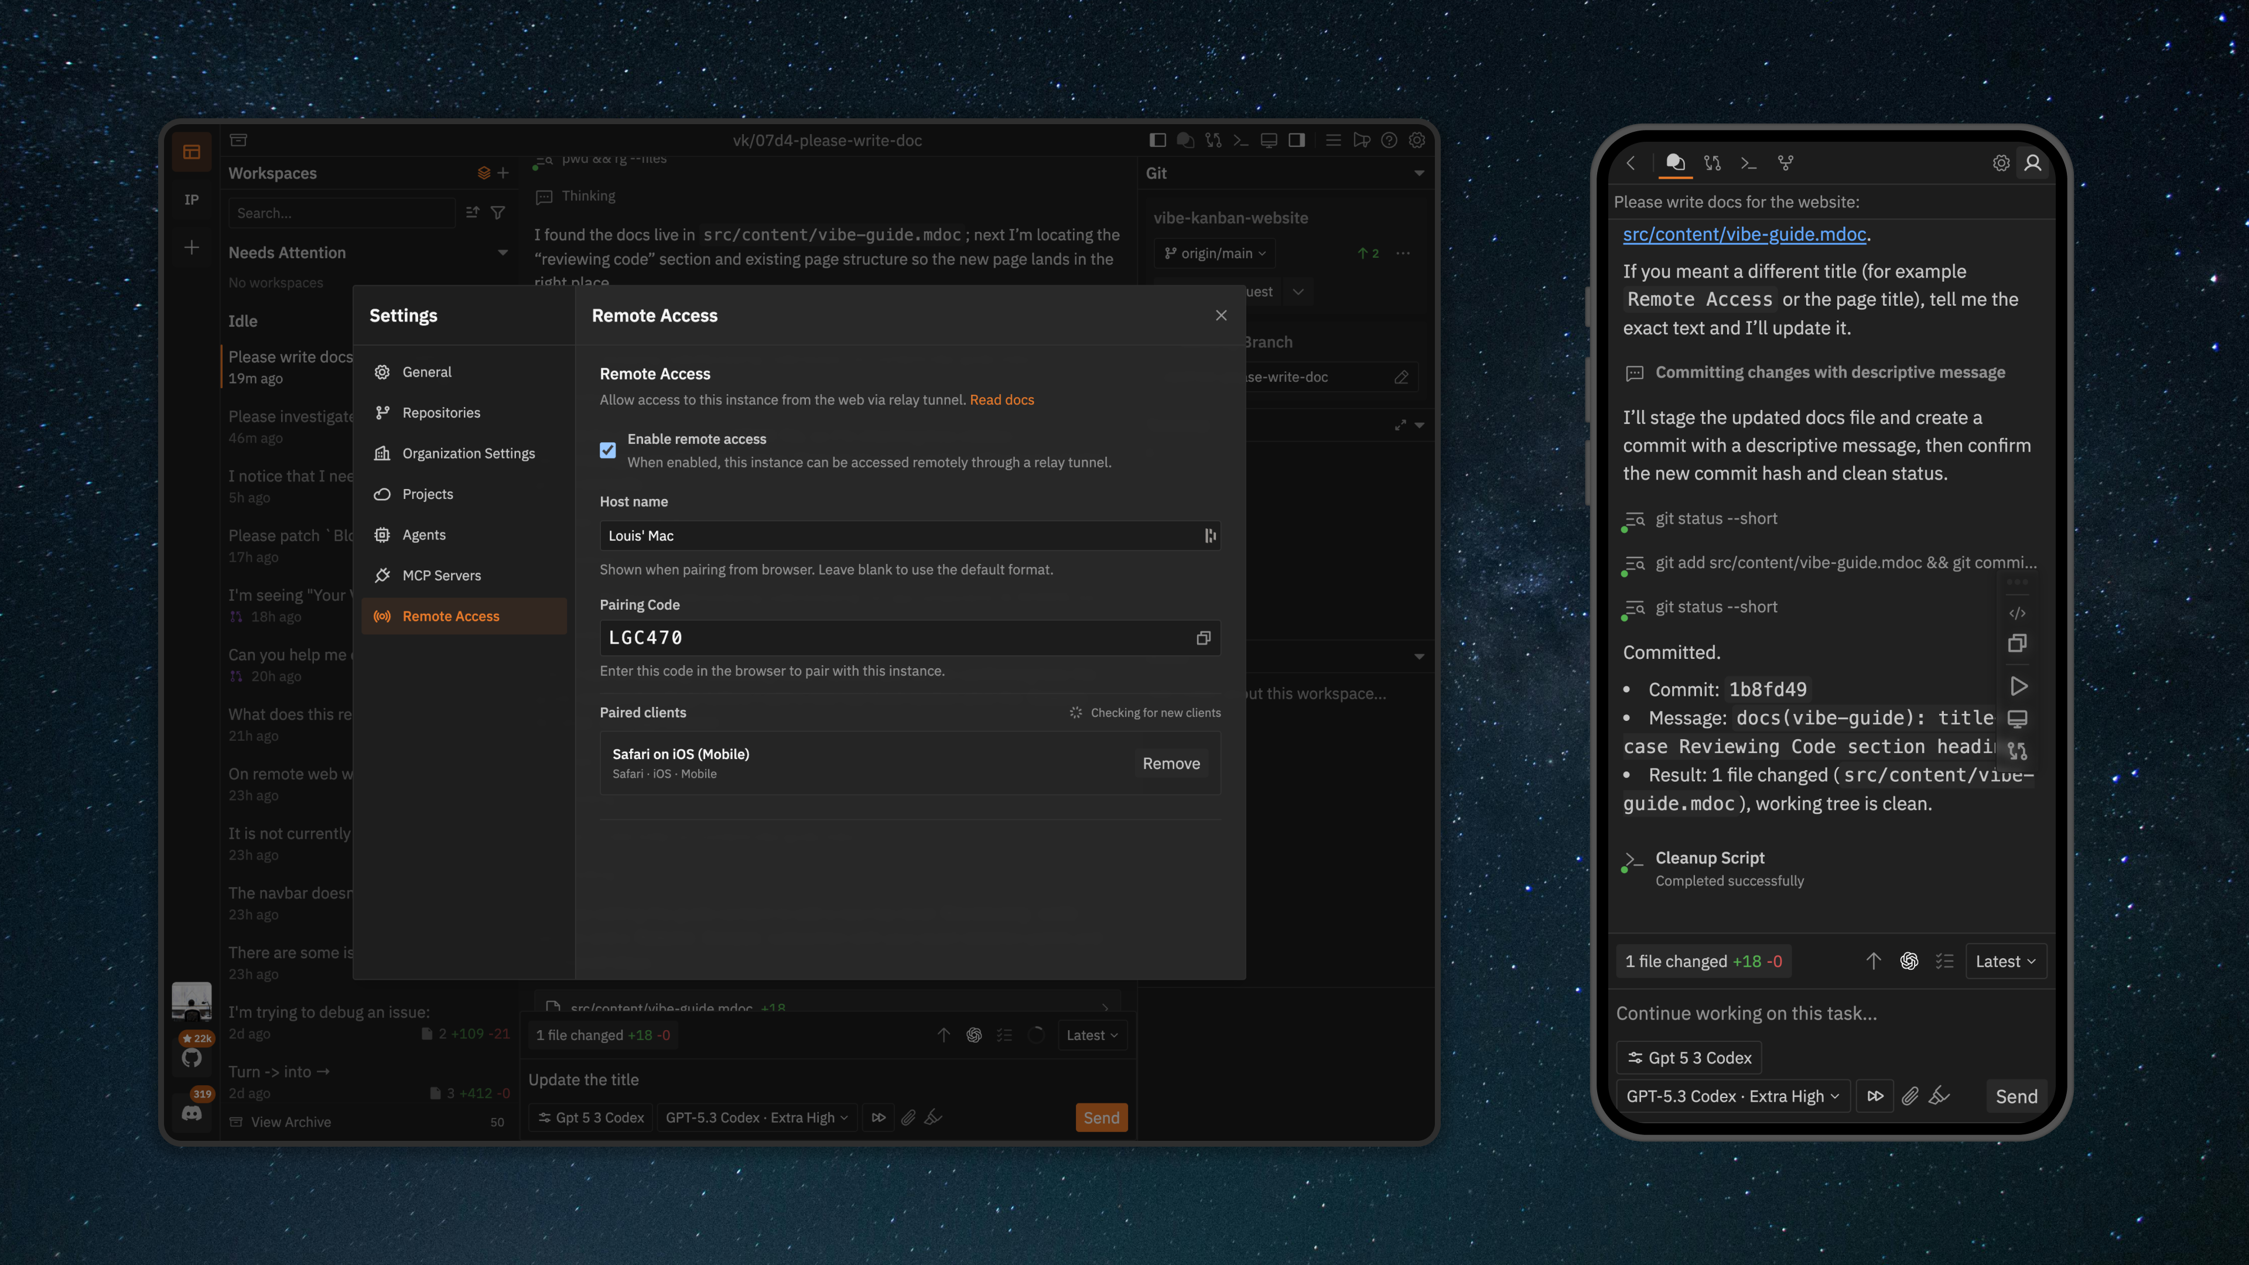Open GPT-5.3 Codex Extra High dropdown on phone
This screenshot has height=1265, width=2249.
tap(1732, 1096)
